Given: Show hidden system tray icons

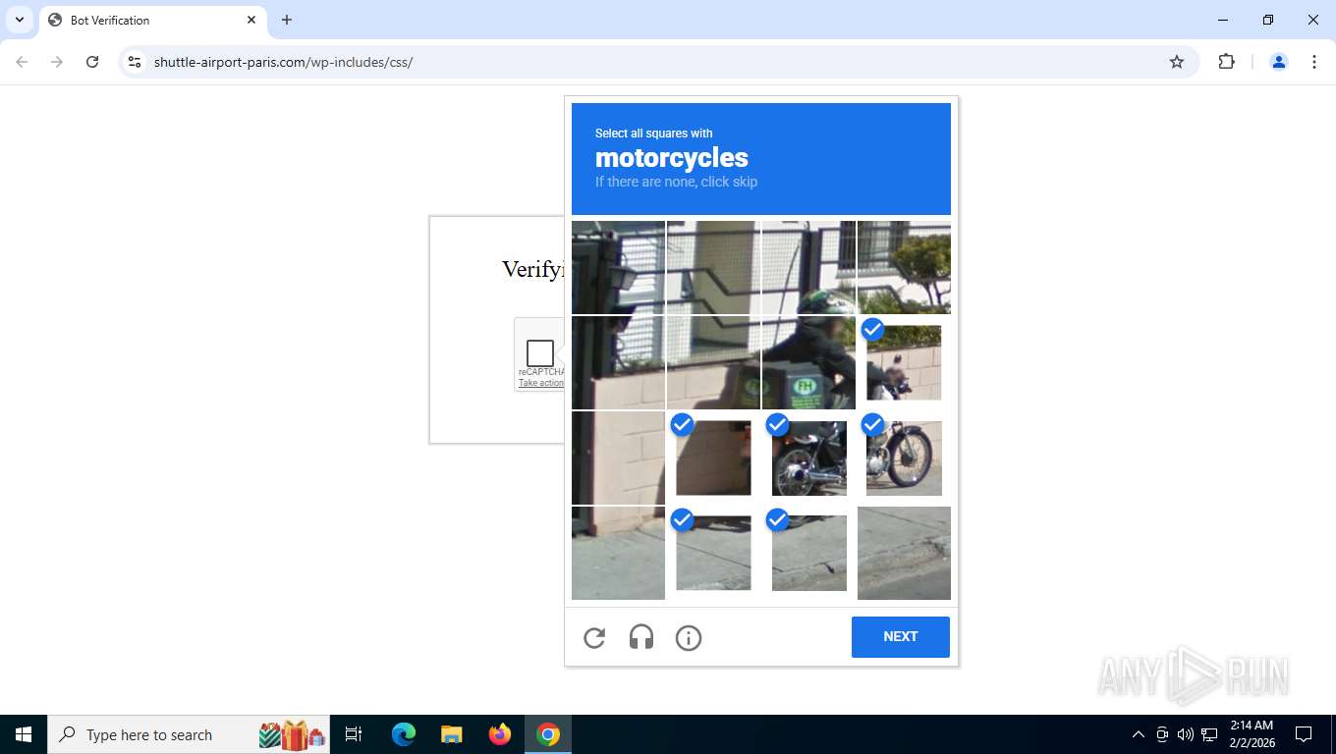Looking at the screenshot, I should pyautogui.click(x=1139, y=734).
